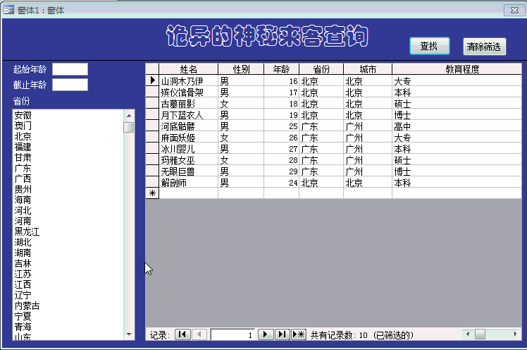Select 澳门 in the province list
The height and width of the screenshot is (350, 527).
(68, 126)
